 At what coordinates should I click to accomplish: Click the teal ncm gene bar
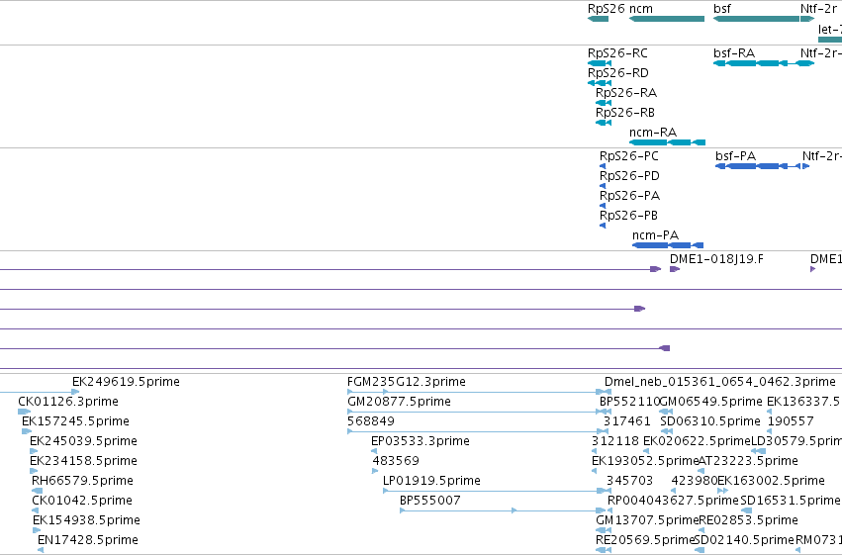point(667,19)
